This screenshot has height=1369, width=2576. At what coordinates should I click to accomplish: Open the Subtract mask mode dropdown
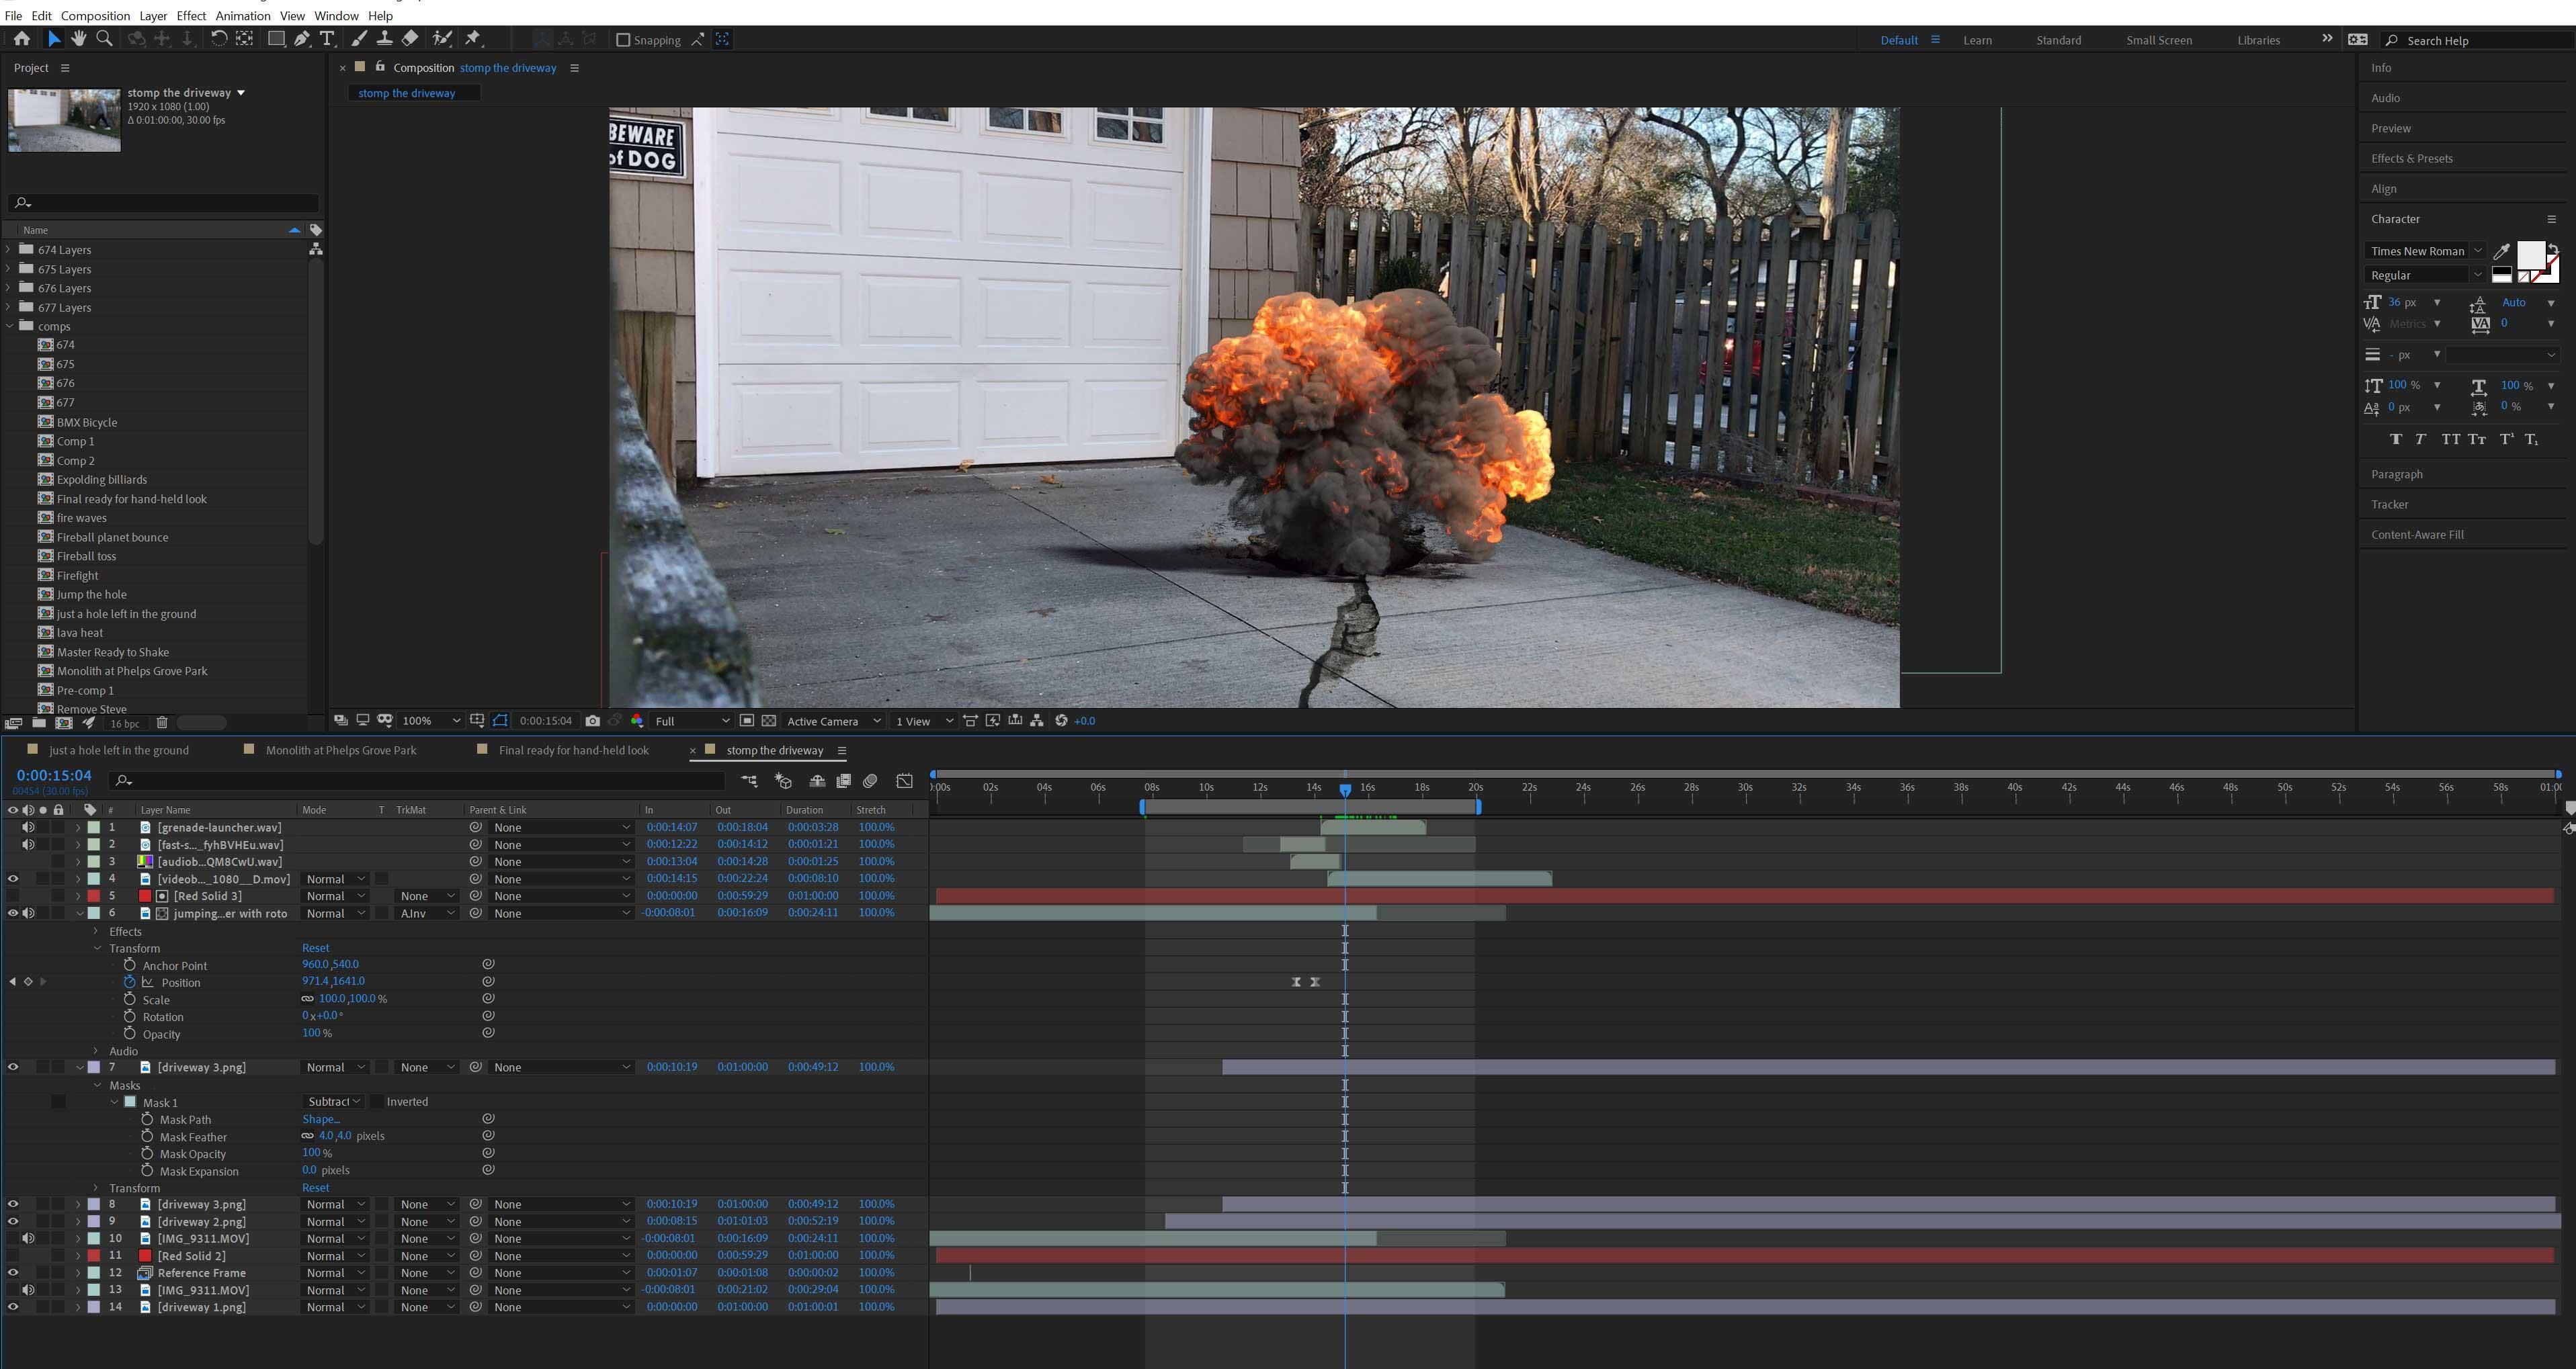(x=334, y=1102)
